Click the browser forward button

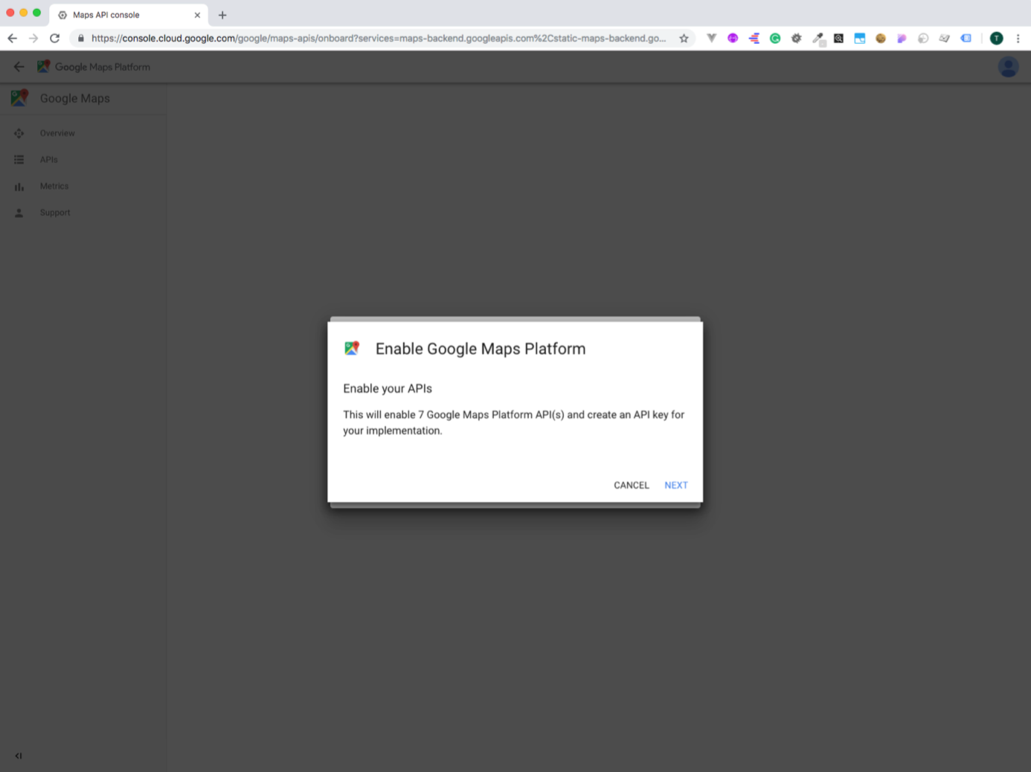click(x=33, y=38)
